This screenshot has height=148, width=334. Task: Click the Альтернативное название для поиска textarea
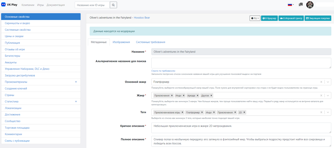(x=241, y=63)
